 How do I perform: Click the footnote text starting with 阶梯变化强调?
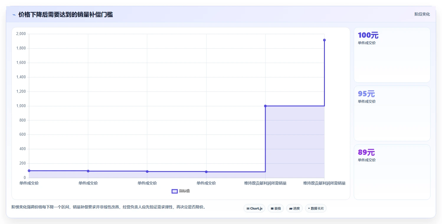[108, 207]
